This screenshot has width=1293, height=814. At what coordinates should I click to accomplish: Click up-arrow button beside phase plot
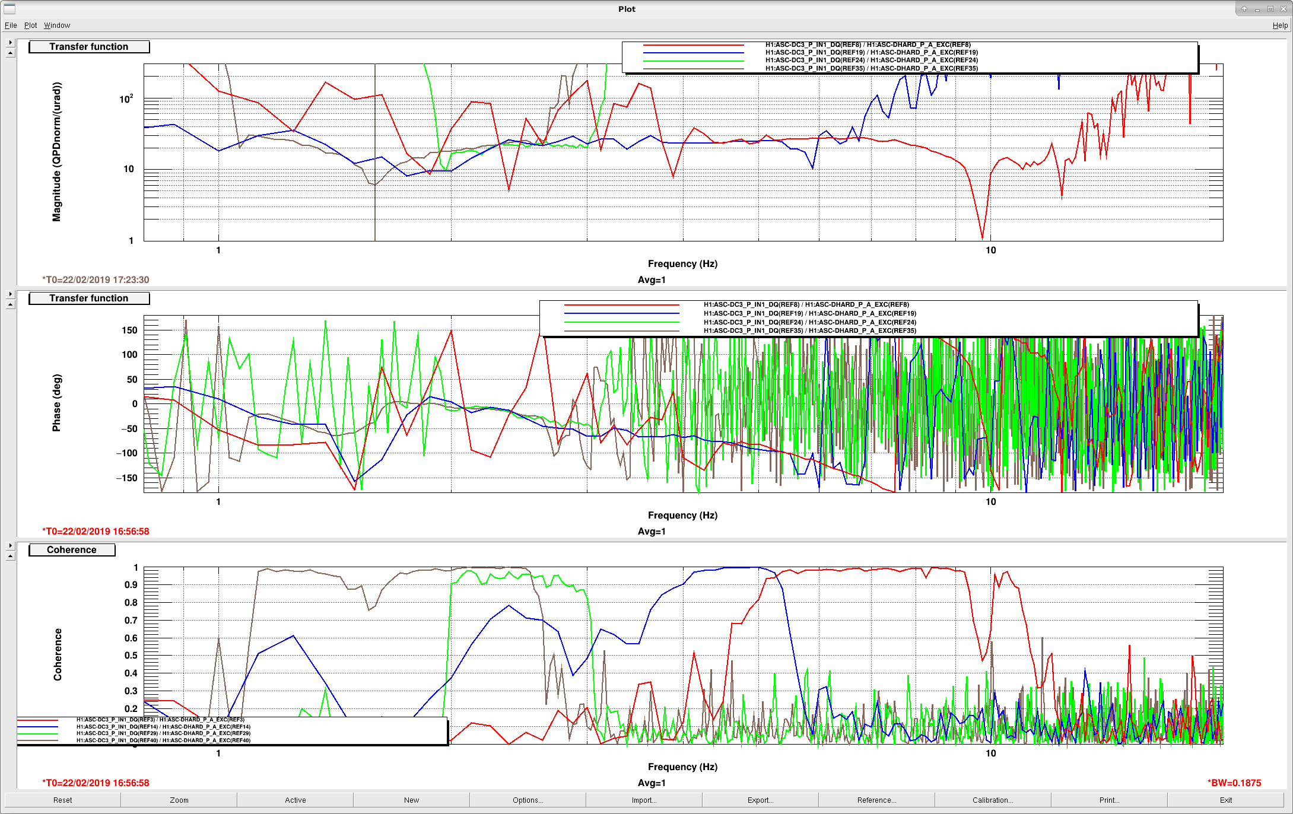[10, 304]
